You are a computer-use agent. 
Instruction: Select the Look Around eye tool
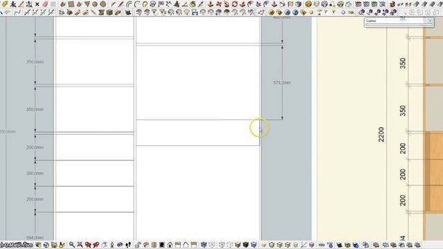coord(120,244)
